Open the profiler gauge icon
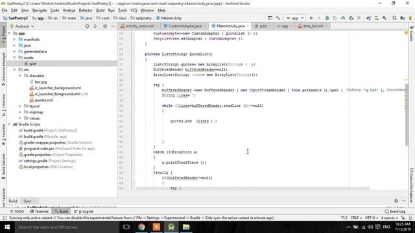415x233 pixels. 343,18
